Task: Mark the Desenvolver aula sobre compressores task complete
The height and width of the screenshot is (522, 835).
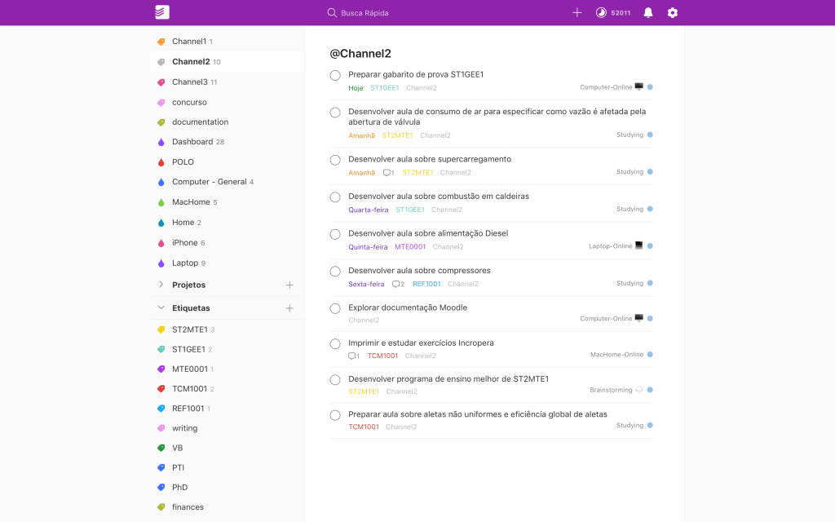Action: click(334, 272)
